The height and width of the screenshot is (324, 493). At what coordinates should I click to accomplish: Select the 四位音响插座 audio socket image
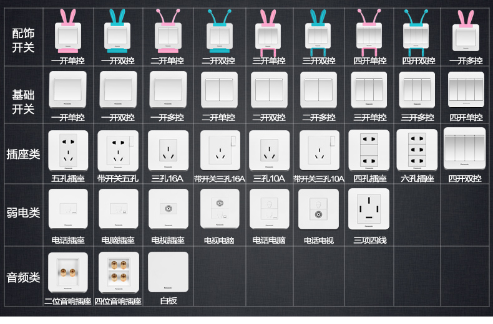tap(119, 272)
